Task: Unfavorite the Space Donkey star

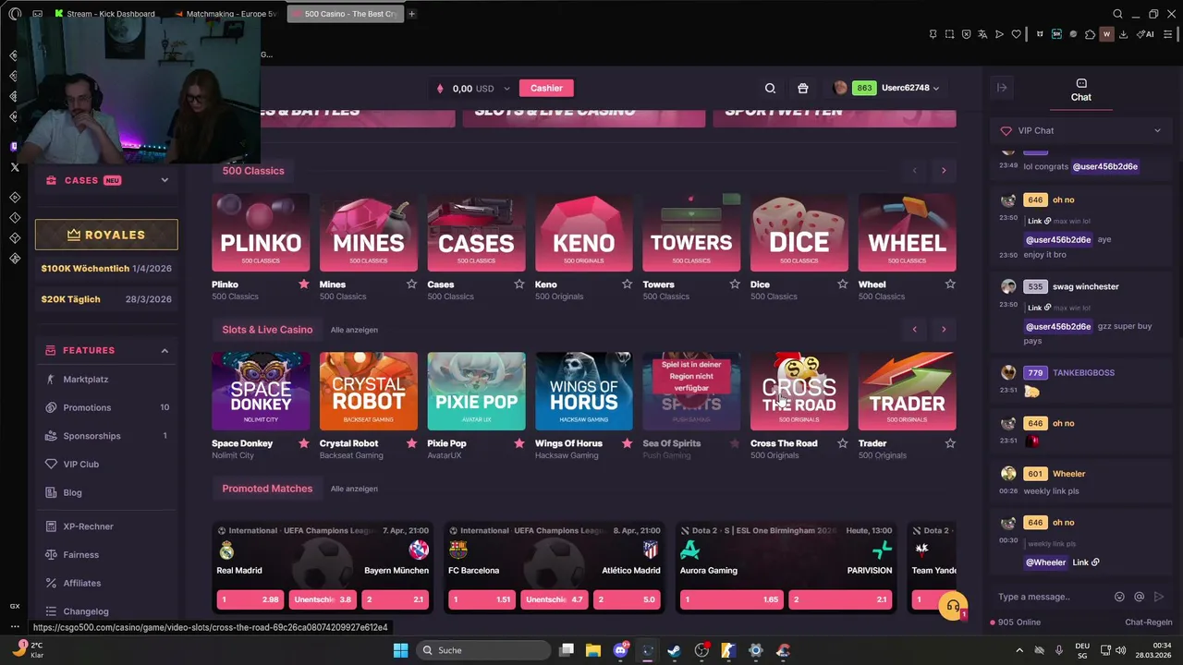Action: (x=303, y=443)
